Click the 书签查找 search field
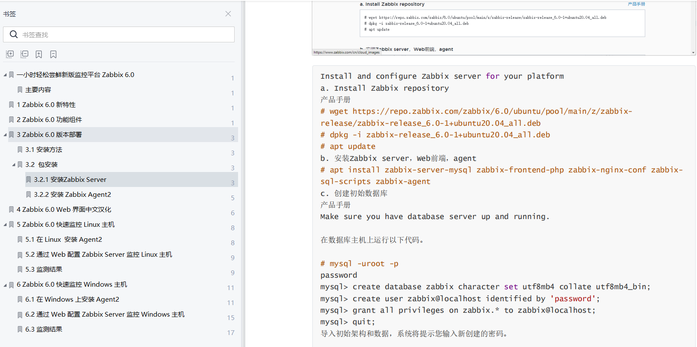Image resolution: width=697 pixels, height=347 pixels. coord(119,34)
